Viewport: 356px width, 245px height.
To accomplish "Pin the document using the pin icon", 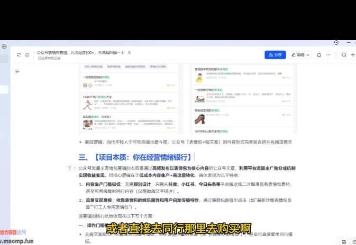I will tap(129, 53).
